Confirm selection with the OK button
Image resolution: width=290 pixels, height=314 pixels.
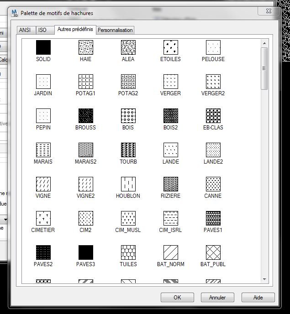point(177,298)
